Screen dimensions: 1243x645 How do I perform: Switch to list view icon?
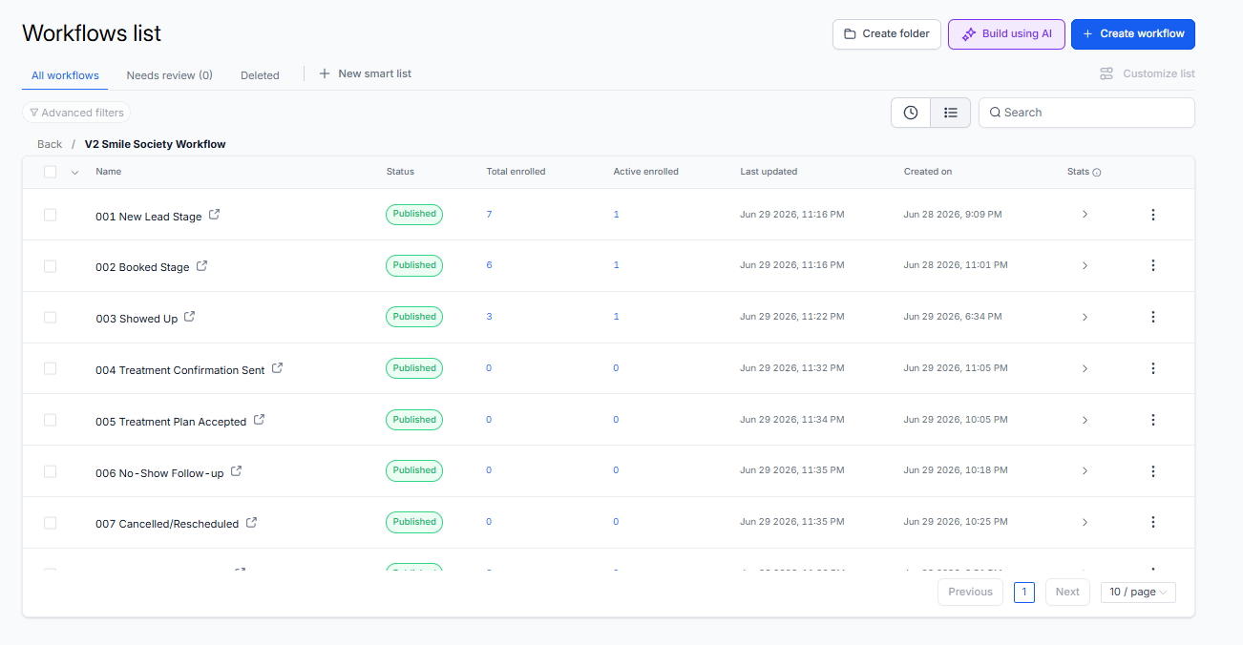pyautogui.click(x=951, y=113)
